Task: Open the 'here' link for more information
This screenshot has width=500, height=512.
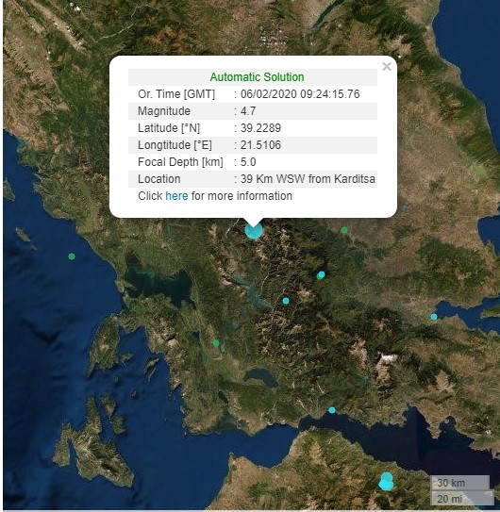Action: (176, 196)
